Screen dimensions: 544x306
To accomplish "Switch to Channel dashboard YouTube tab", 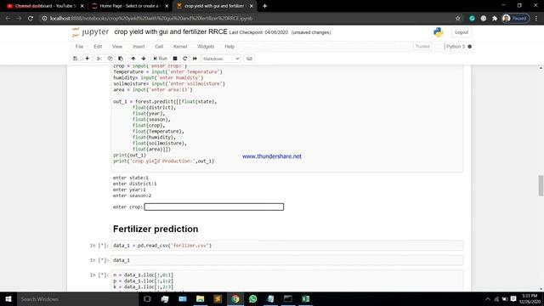I will (x=44, y=6).
